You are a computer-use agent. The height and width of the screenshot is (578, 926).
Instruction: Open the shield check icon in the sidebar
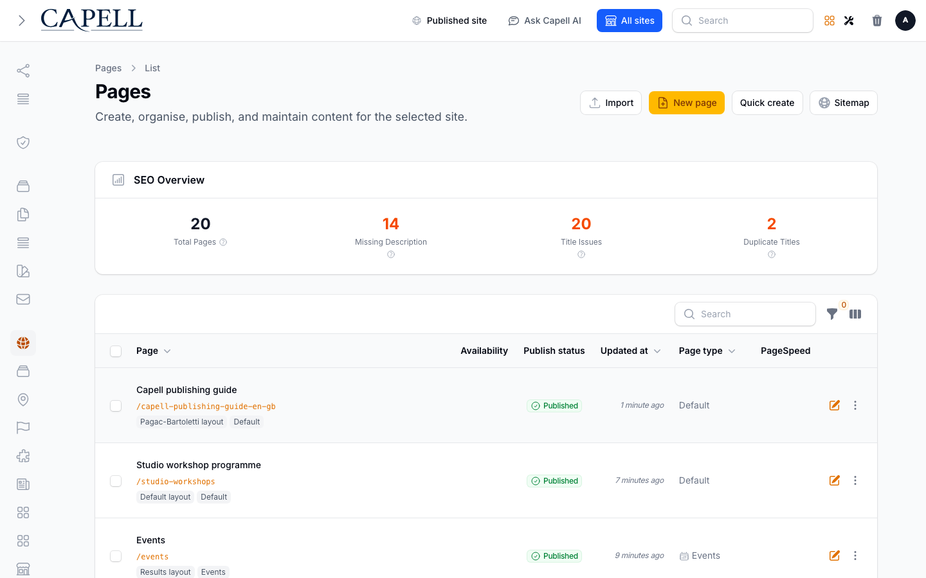(23, 143)
